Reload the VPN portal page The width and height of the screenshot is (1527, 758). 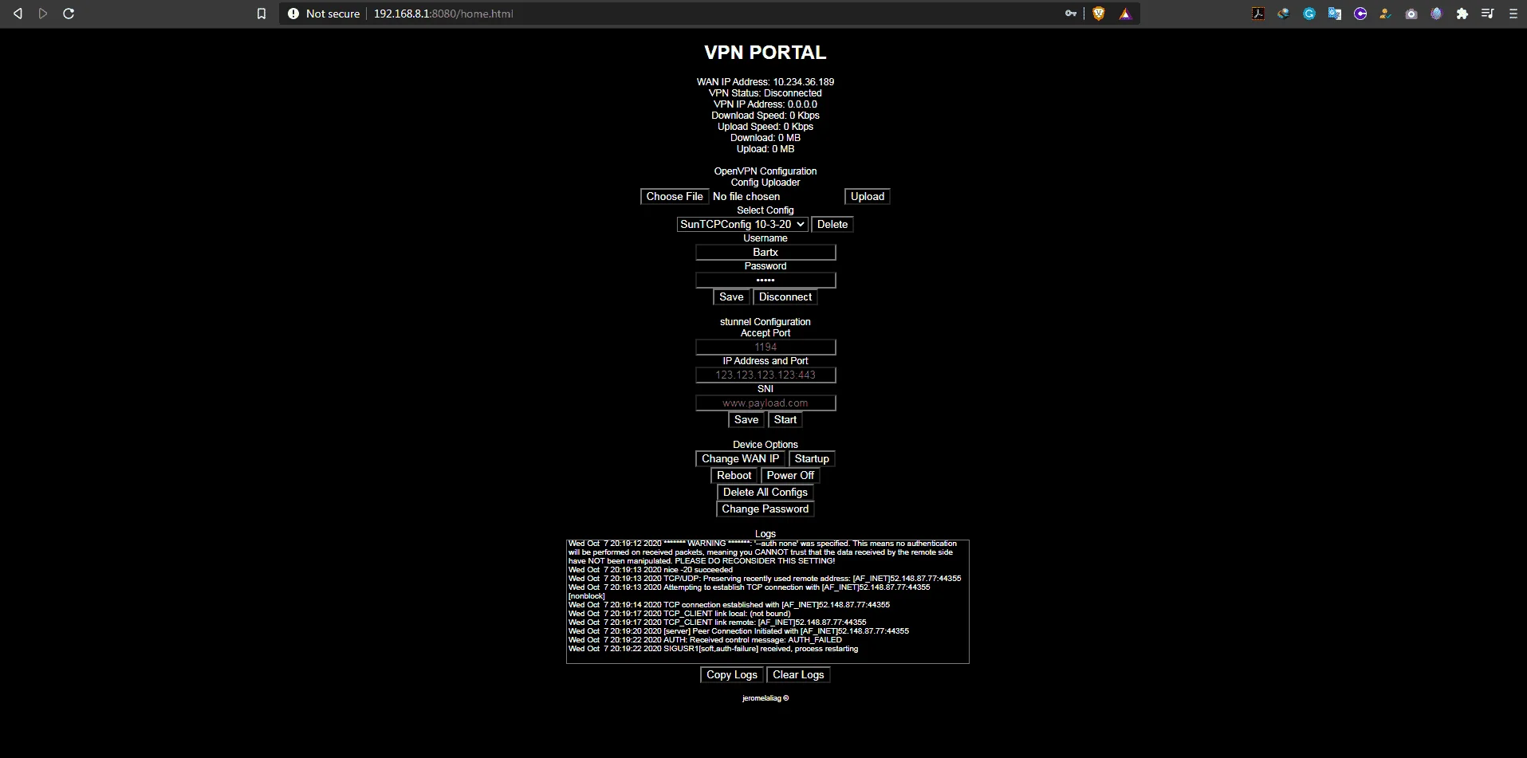[69, 14]
